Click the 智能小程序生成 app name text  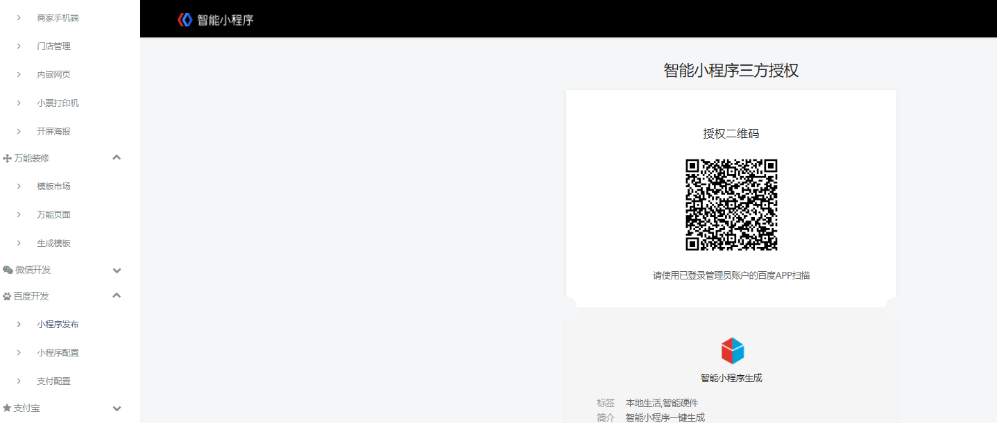tap(731, 378)
